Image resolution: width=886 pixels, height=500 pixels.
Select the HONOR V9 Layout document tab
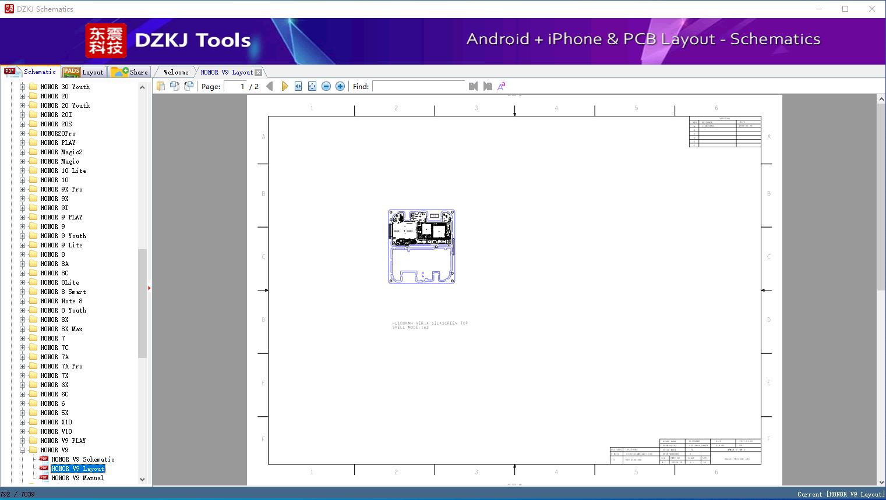227,72
